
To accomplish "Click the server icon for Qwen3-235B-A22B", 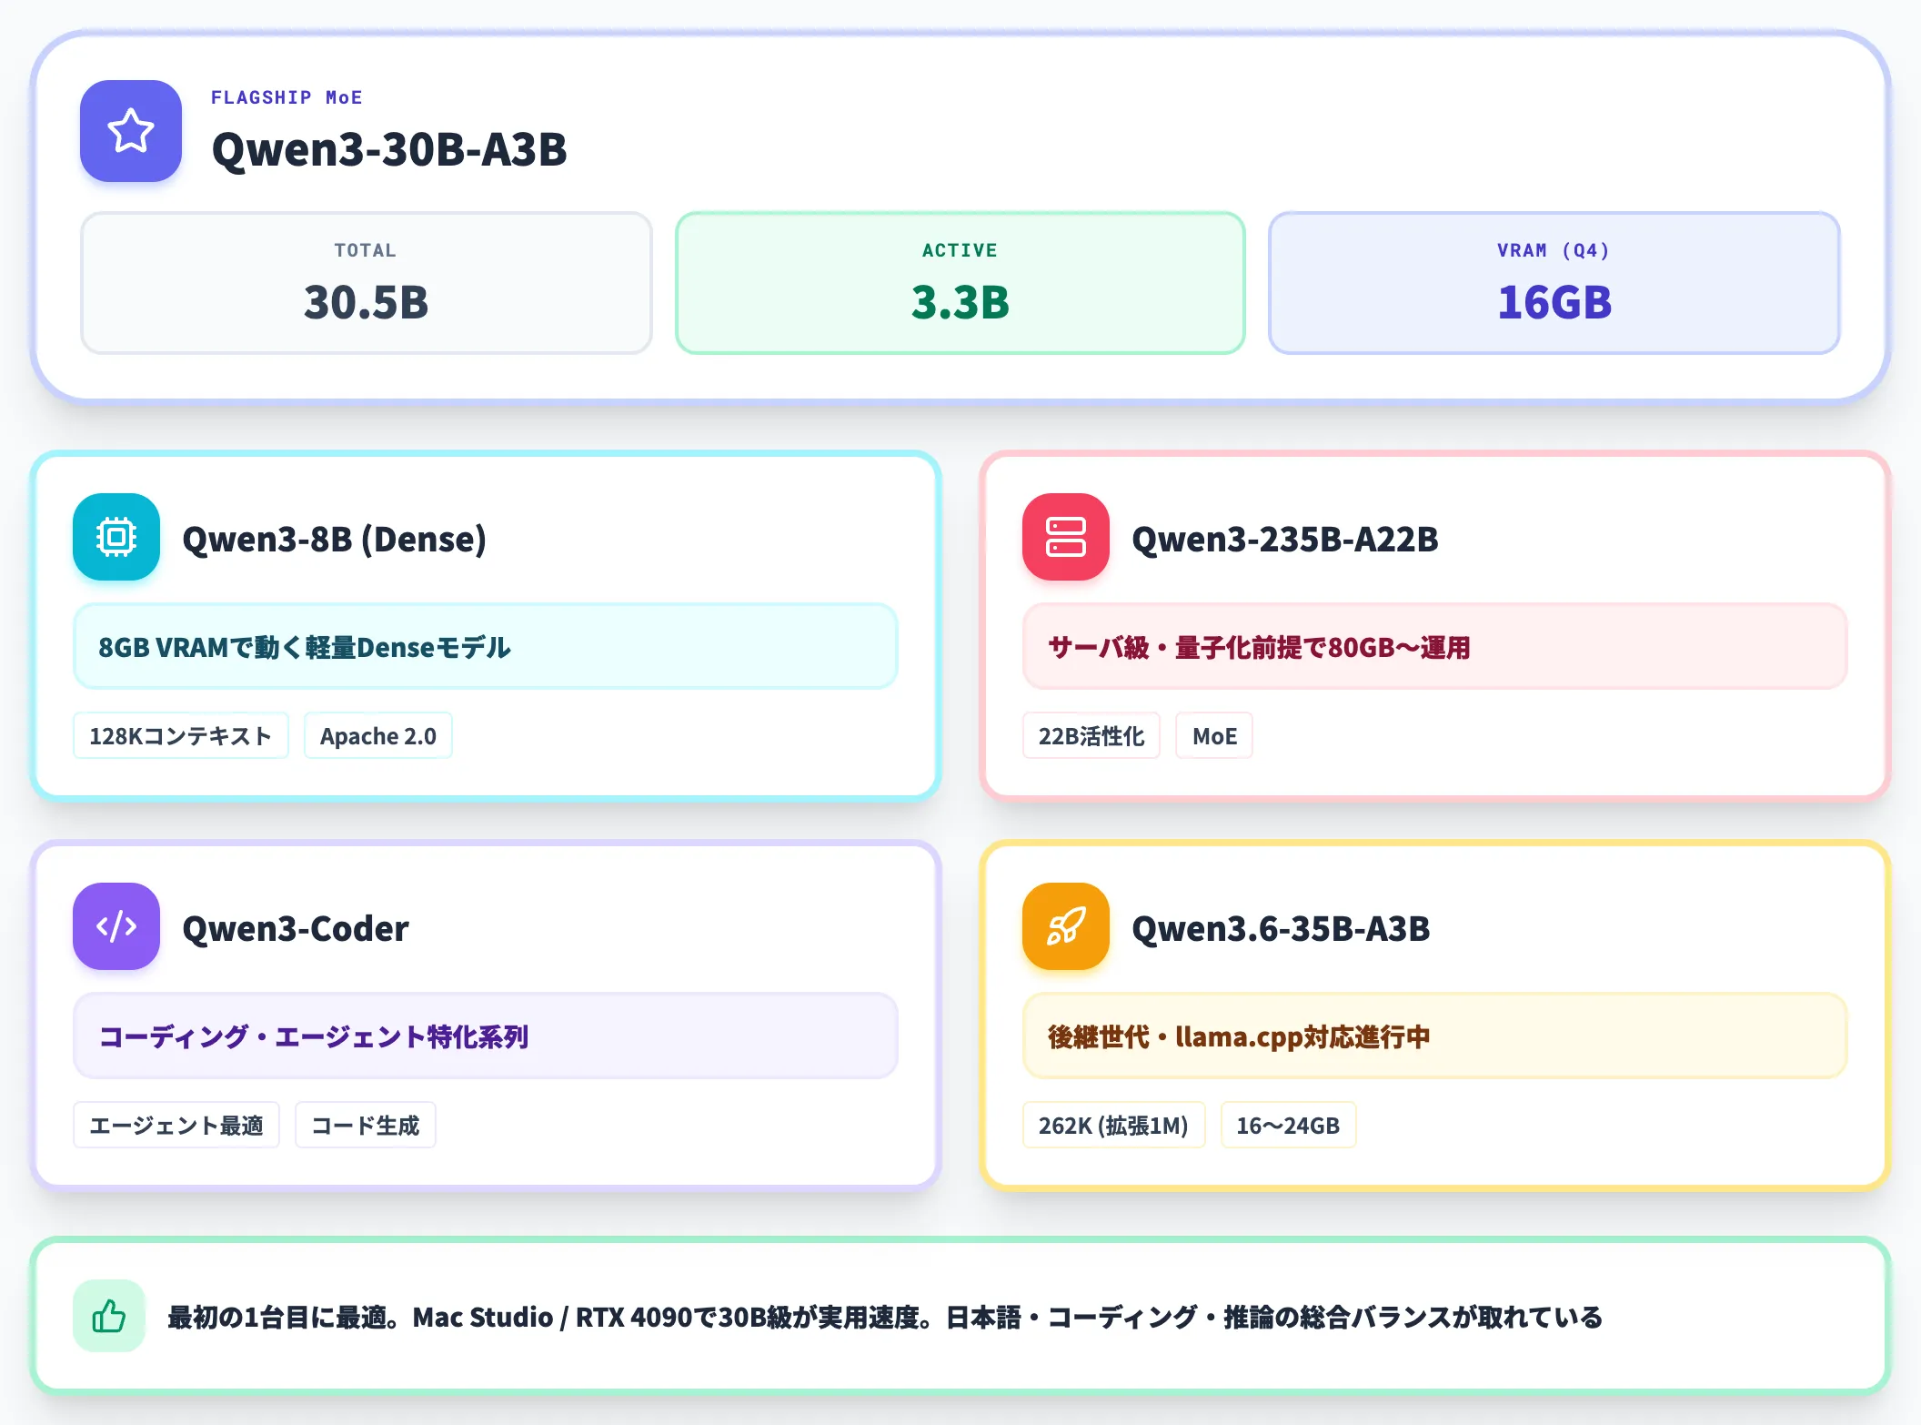I will pos(1066,537).
